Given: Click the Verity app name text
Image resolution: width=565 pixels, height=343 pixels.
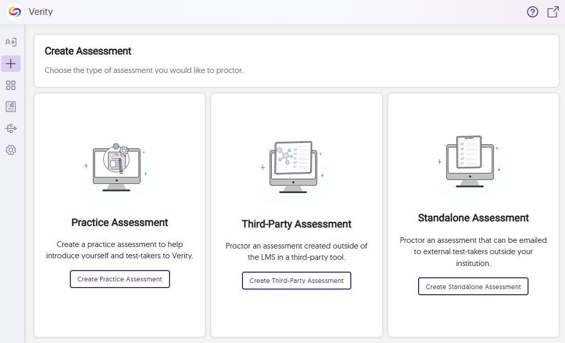Looking at the screenshot, I should point(41,12).
